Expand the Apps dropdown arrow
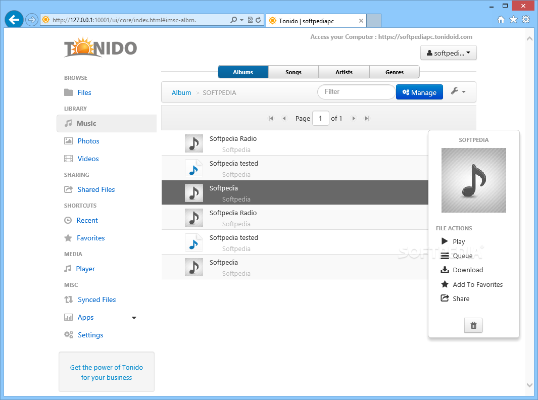This screenshot has width=538, height=400. [134, 318]
